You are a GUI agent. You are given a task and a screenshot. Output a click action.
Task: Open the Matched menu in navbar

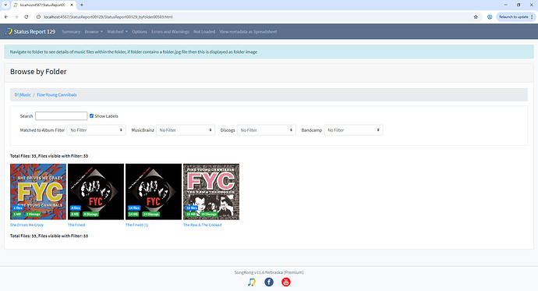(117, 31)
